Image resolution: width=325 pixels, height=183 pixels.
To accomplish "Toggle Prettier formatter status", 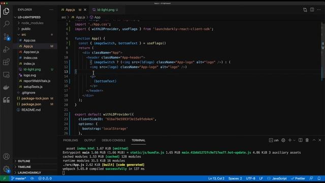I will pyautogui.click(x=298, y=178).
